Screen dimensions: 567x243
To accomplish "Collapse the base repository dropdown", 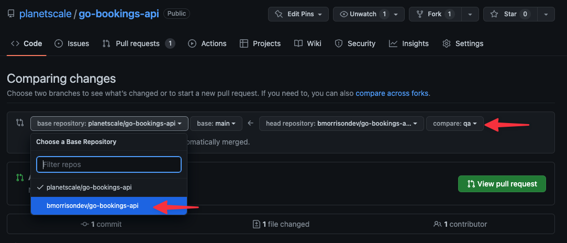I will [x=109, y=123].
